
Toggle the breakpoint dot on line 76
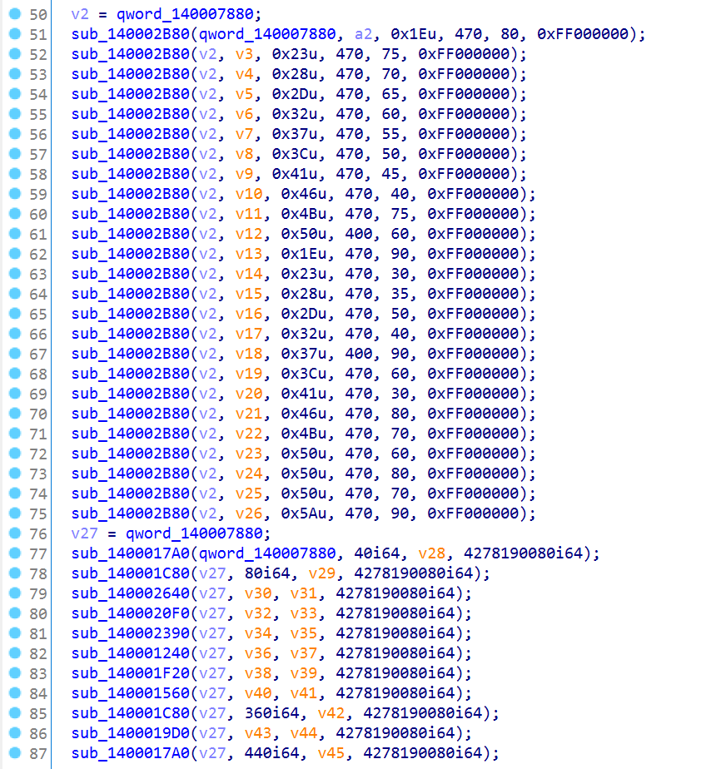pos(15,533)
